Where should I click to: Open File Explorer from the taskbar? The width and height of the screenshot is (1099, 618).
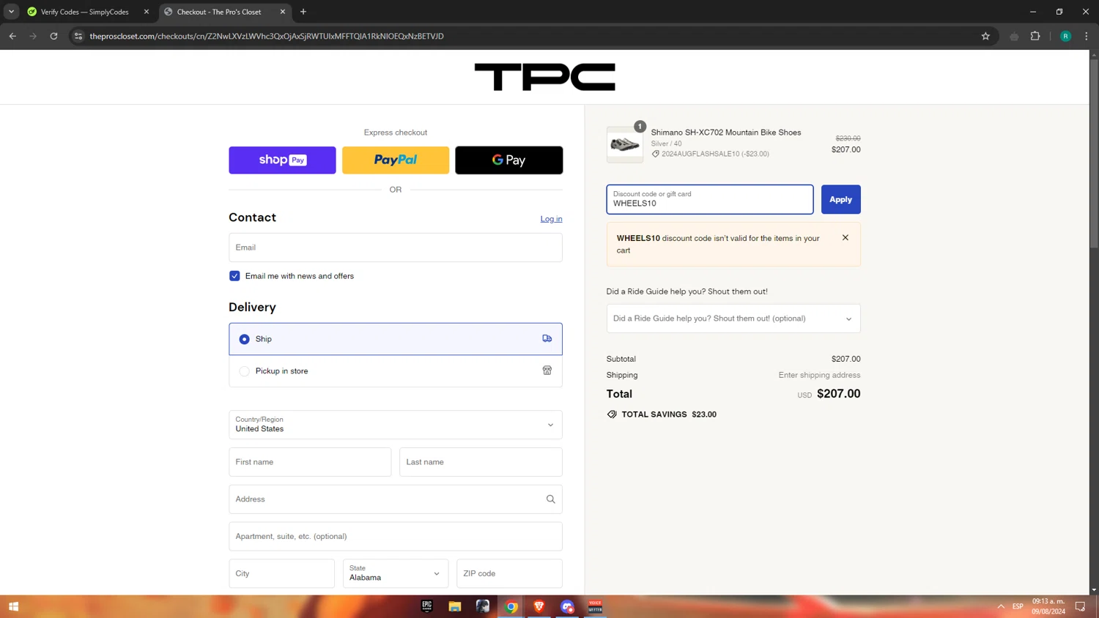[455, 606]
